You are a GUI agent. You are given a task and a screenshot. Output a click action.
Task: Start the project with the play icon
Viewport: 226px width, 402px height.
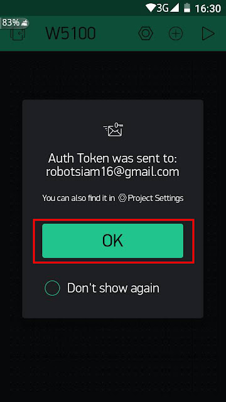click(208, 33)
